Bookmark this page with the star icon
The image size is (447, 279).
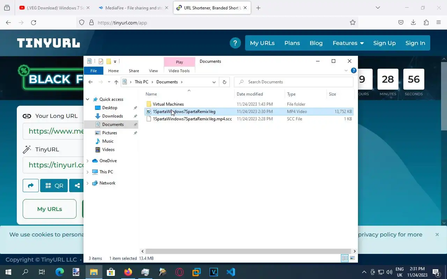click(353, 23)
